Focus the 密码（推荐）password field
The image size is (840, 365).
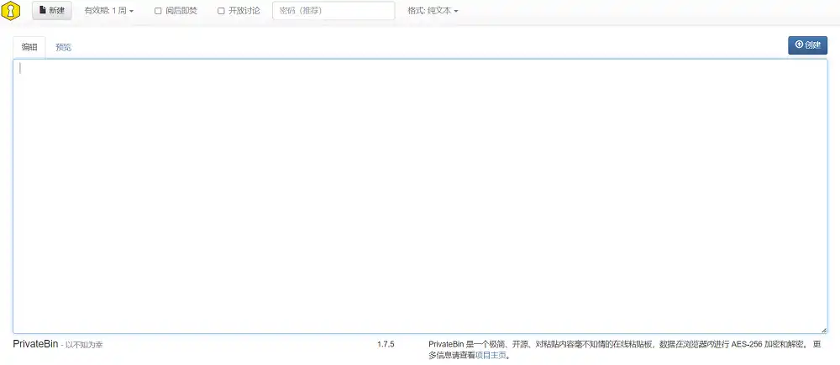(333, 11)
